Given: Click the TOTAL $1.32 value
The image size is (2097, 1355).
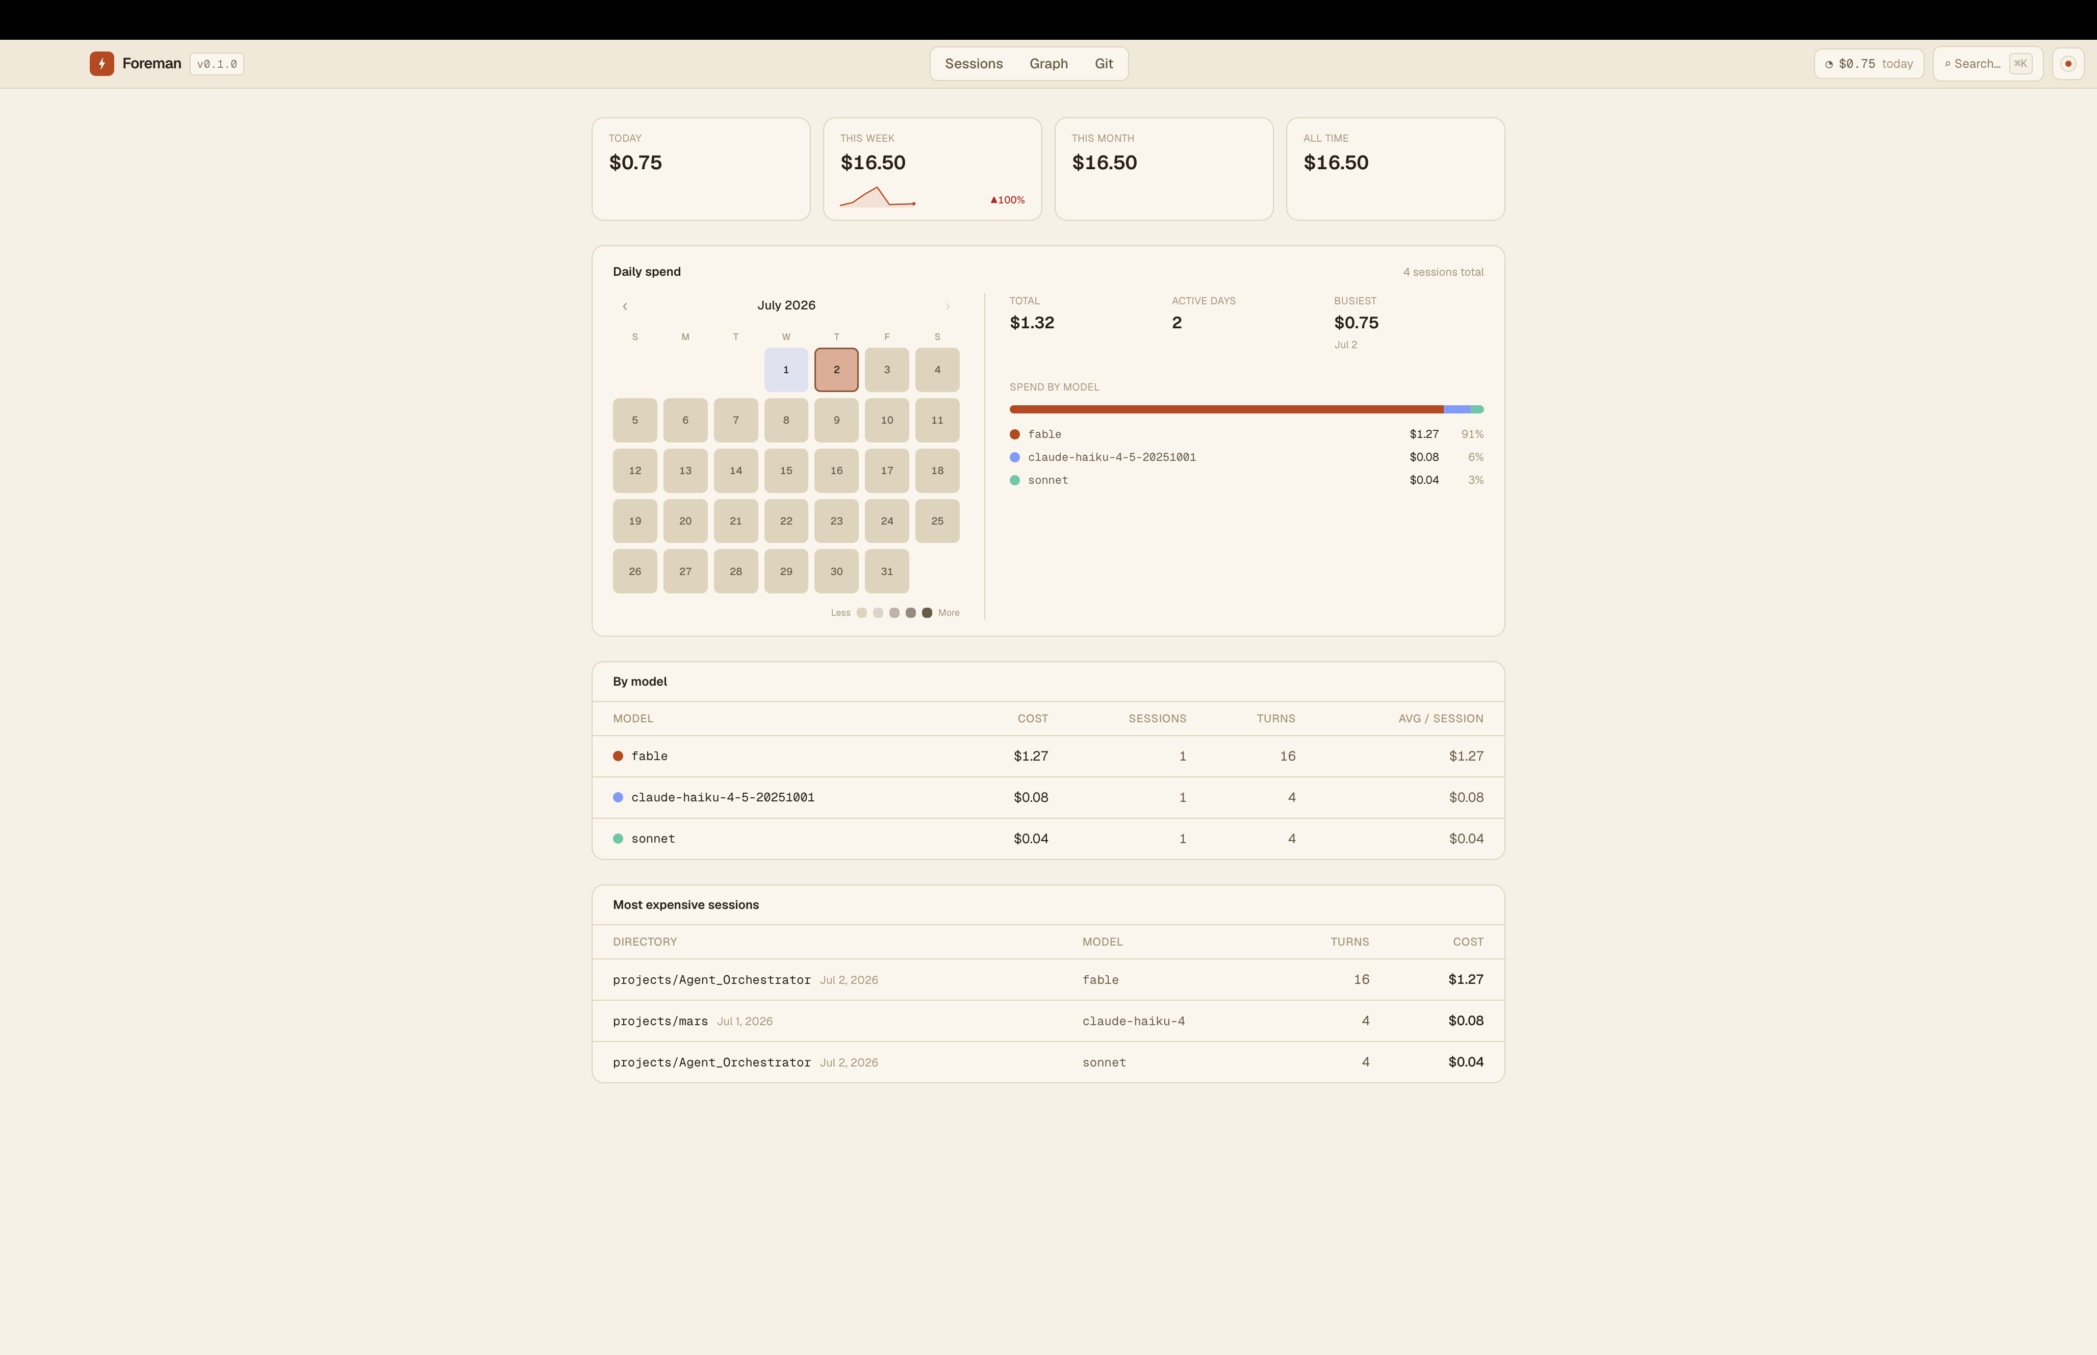Looking at the screenshot, I should pos(1031,323).
